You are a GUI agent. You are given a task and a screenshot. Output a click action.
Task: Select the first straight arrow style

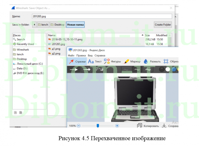(74, 69)
